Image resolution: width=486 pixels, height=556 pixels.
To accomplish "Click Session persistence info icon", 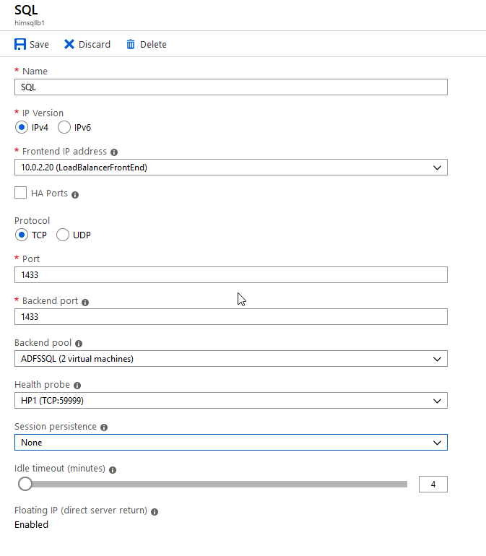I will (x=104, y=427).
